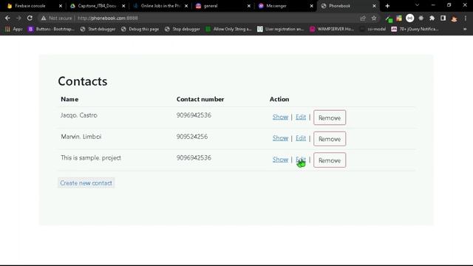473x266 pixels.
Task: Remove contact Marvin. Limboi
Action: (330, 139)
